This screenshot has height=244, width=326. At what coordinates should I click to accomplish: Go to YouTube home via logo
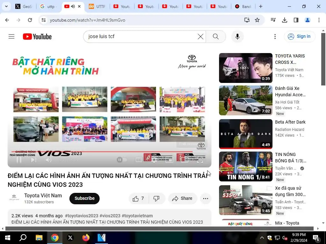pos(37,37)
